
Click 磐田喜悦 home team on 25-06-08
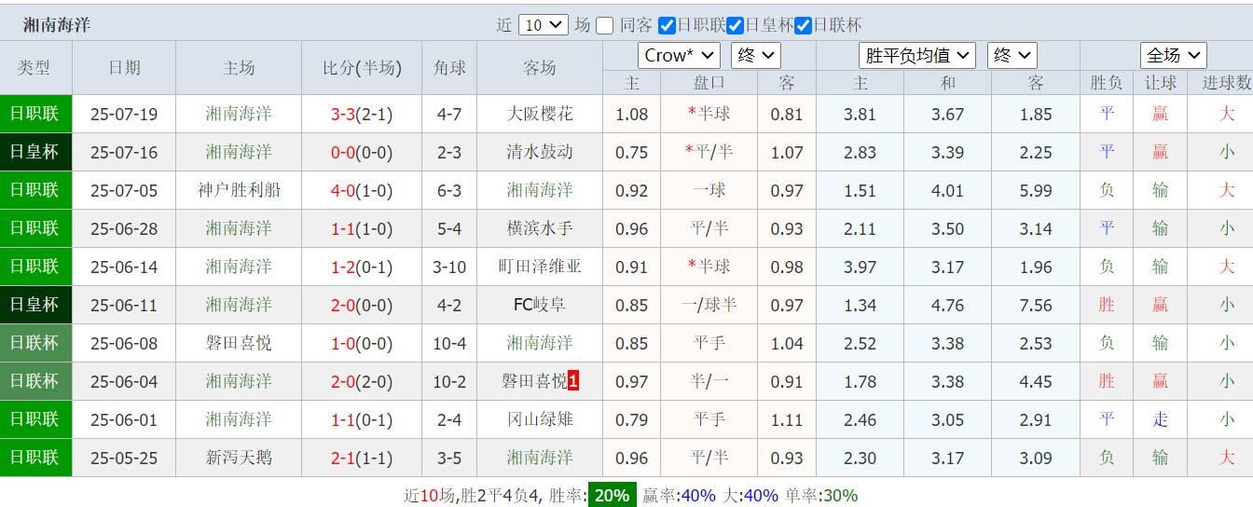click(239, 343)
